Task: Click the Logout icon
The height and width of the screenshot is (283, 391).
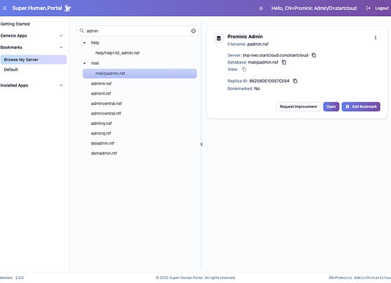Action: (368, 8)
